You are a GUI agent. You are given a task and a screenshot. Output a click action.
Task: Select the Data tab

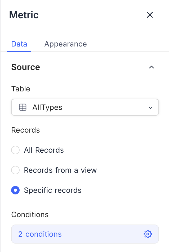(x=19, y=44)
